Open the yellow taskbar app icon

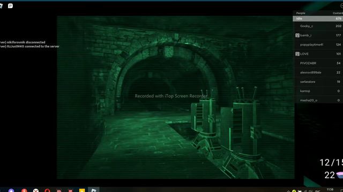(x=82, y=190)
